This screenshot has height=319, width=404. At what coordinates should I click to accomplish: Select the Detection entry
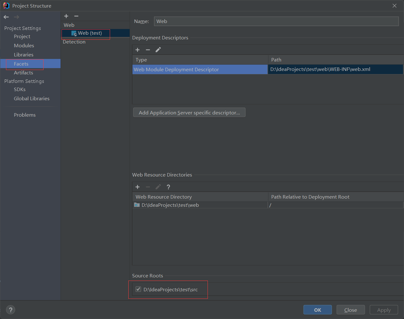[74, 42]
